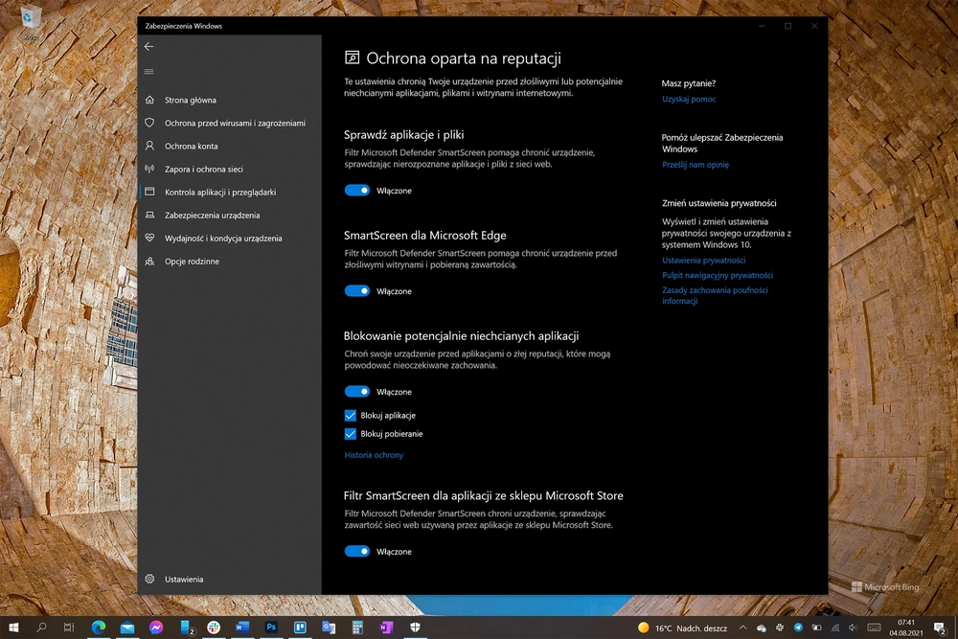Open the Windows Security shield taskbar icon
Screen dimensions: 958x639
[x=416, y=628]
